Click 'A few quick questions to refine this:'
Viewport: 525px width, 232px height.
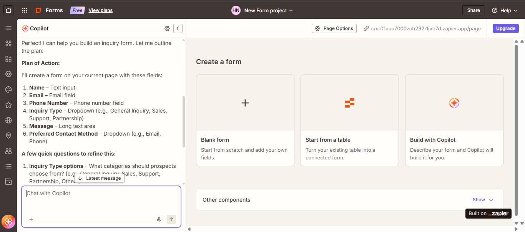click(x=68, y=154)
